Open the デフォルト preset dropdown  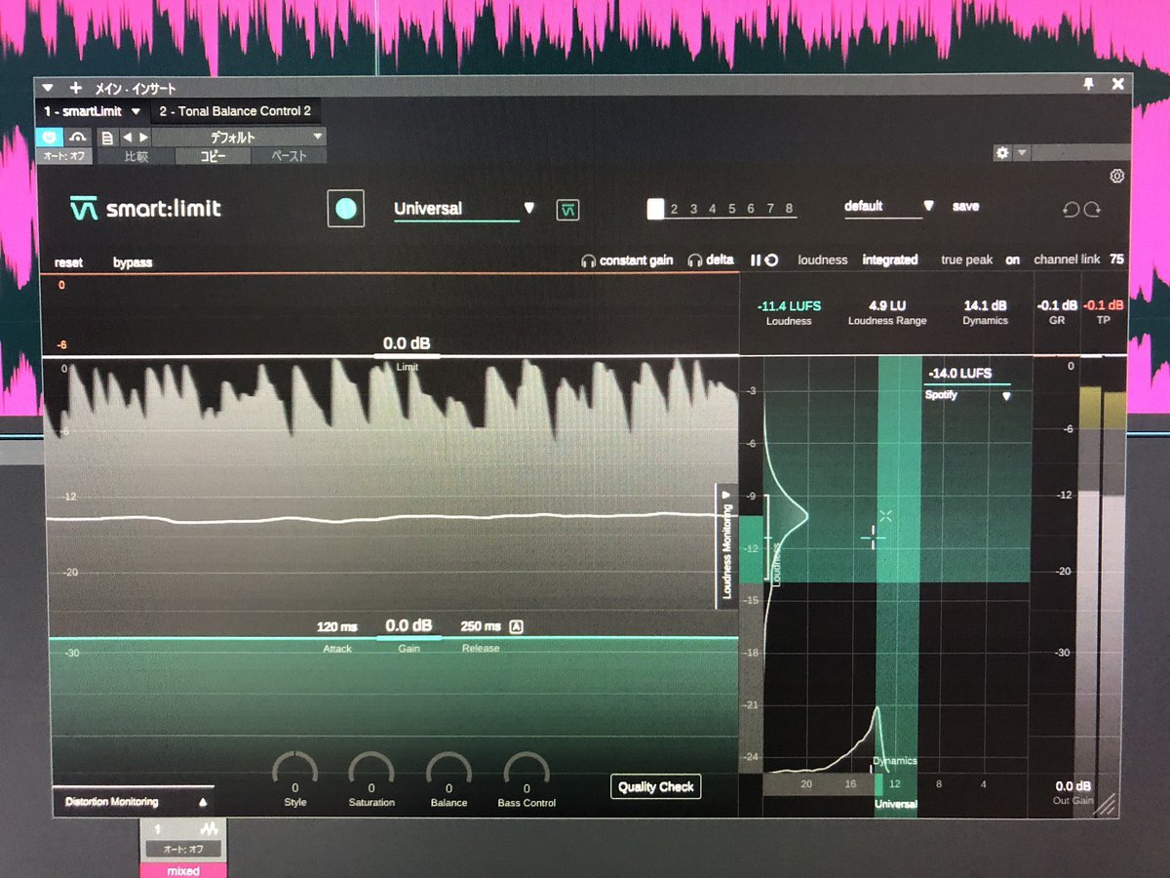click(x=239, y=138)
